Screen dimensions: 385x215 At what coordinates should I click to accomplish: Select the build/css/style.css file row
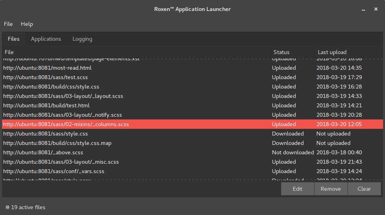click(x=192, y=87)
